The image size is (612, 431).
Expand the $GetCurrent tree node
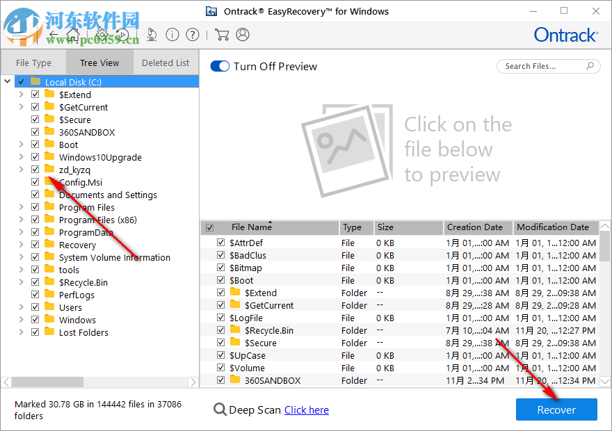(x=22, y=107)
